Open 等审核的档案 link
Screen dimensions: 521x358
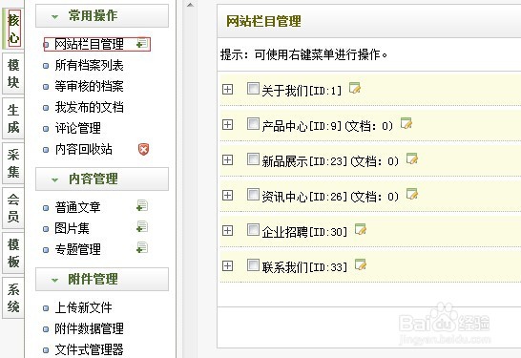pos(89,86)
